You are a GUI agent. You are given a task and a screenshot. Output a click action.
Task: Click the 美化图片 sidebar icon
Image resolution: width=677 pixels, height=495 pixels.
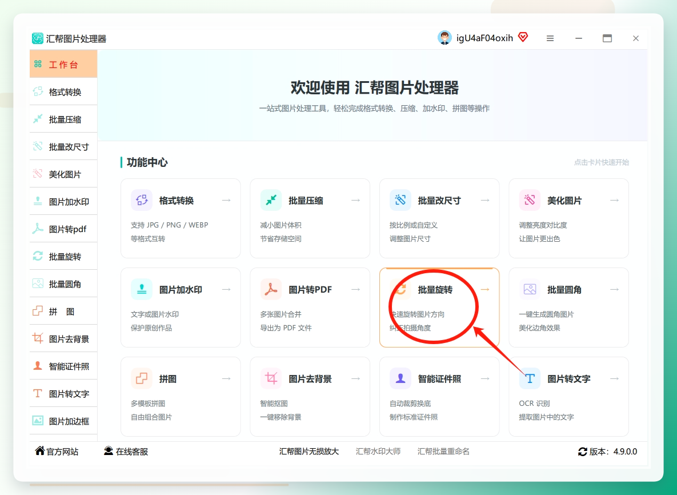click(38, 174)
